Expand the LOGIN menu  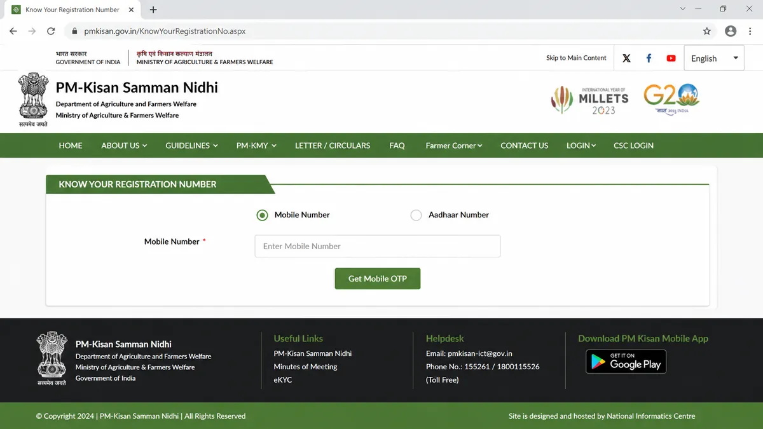click(x=581, y=146)
